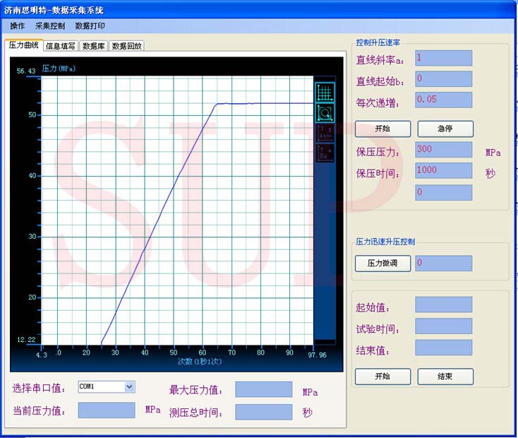Click the 压力微调 button
Viewport: 518px width, 438px height.
(382, 264)
